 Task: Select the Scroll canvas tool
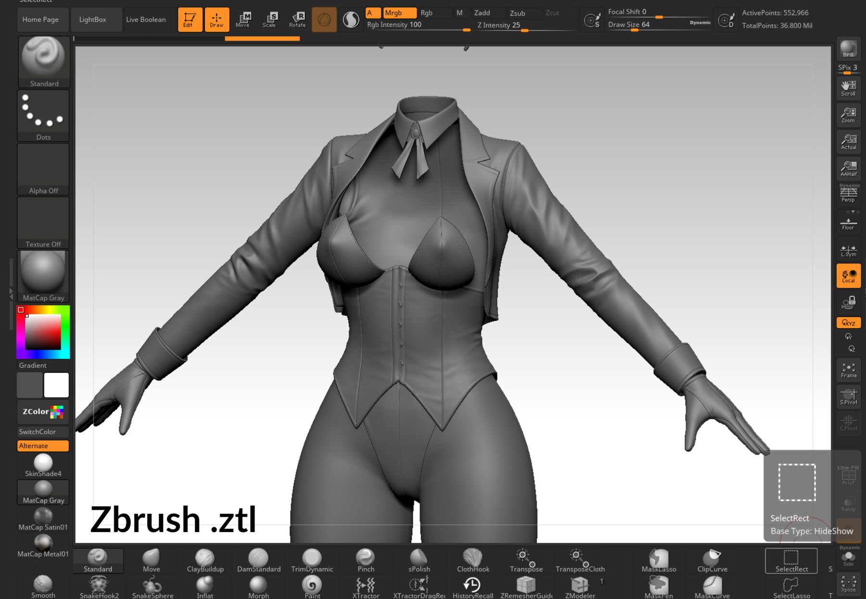[x=848, y=88]
